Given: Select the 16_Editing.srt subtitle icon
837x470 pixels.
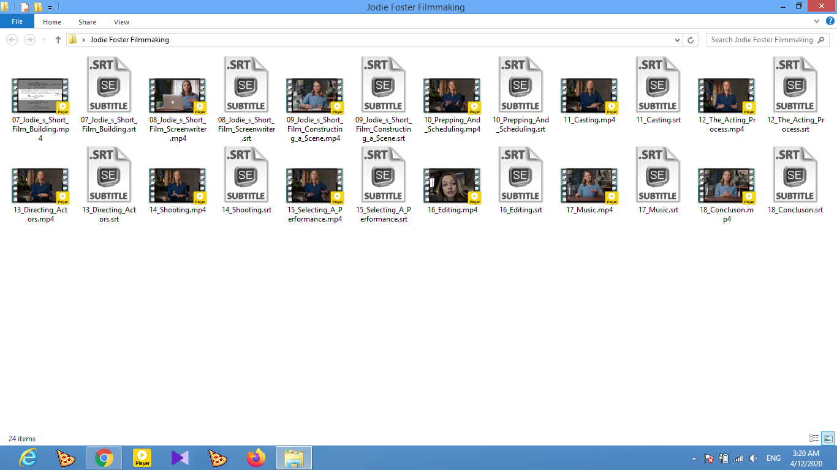Looking at the screenshot, I should coord(521,176).
